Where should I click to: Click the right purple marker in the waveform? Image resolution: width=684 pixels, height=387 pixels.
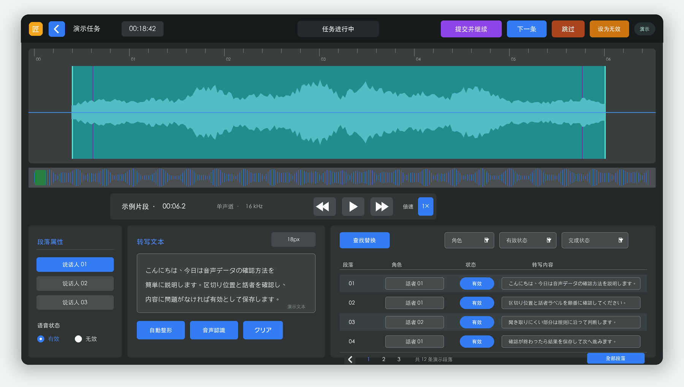tap(583, 112)
